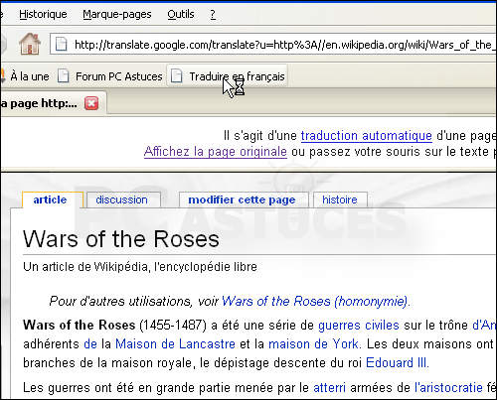Close the current browser tab
The height and width of the screenshot is (400, 497).
(91, 103)
